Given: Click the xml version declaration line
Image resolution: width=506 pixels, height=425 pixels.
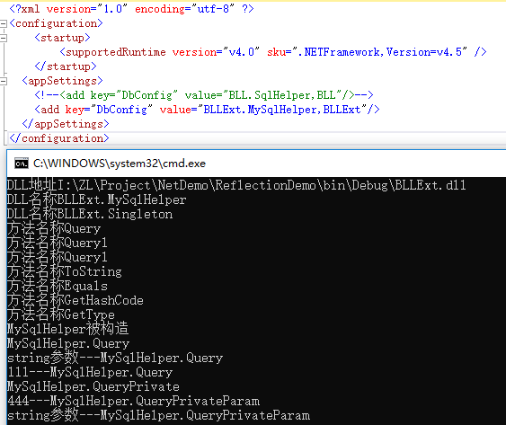Looking at the screenshot, I should click(x=131, y=9).
